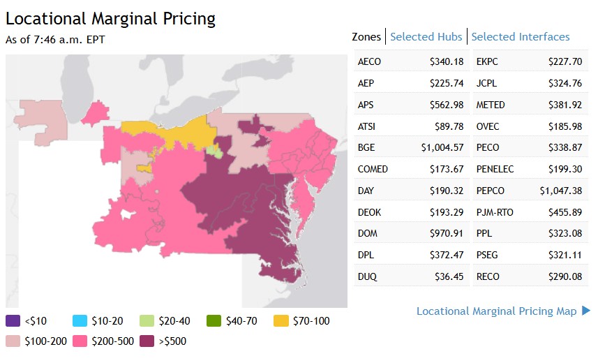Open the Locational Marginal Pricing Map link
Image resolution: width=598 pixels, height=363 pixels.
(497, 311)
